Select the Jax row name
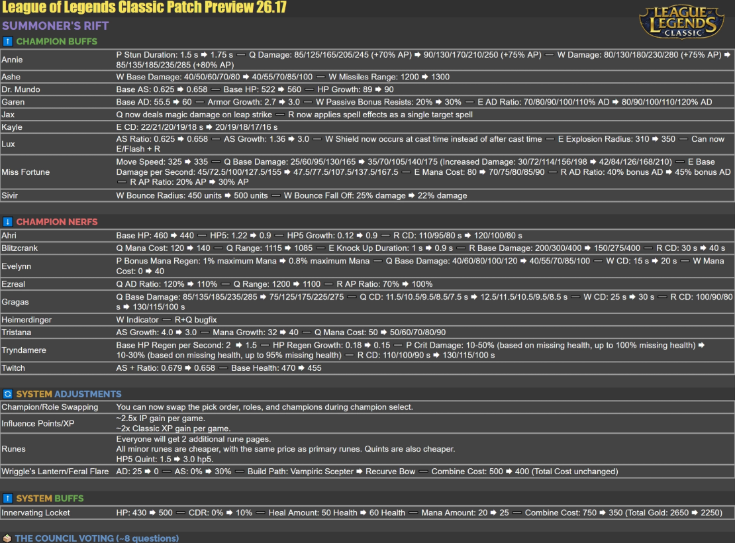 click(x=8, y=115)
